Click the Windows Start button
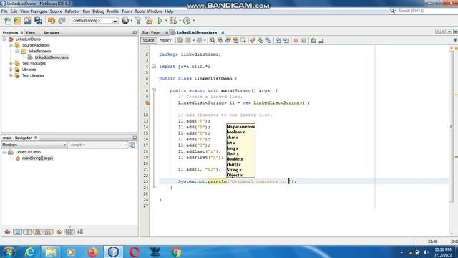Viewport: 458px width, 258px height. [9, 252]
